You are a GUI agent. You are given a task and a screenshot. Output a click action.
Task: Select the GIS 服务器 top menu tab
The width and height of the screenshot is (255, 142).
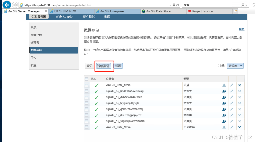pyautogui.click(x=39, y=17)
